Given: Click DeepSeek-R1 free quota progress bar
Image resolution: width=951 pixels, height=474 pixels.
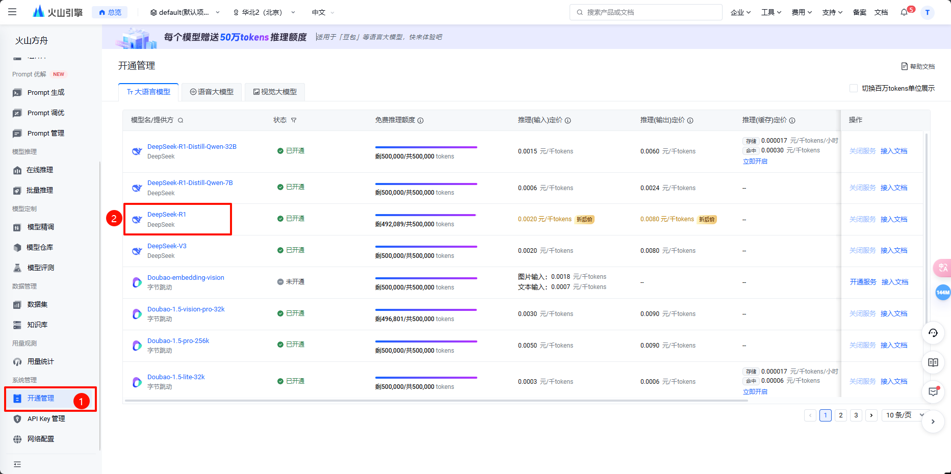Looking at the screenshot, I should click(x=426, y=215).
